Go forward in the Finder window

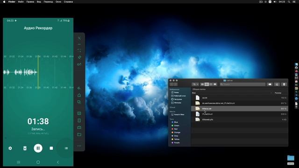176,84
